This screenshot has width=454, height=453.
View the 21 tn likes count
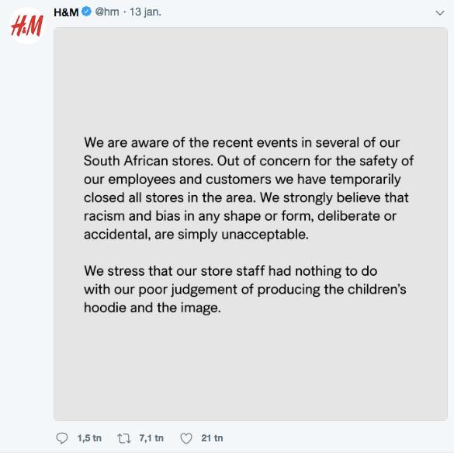[212, 438]
